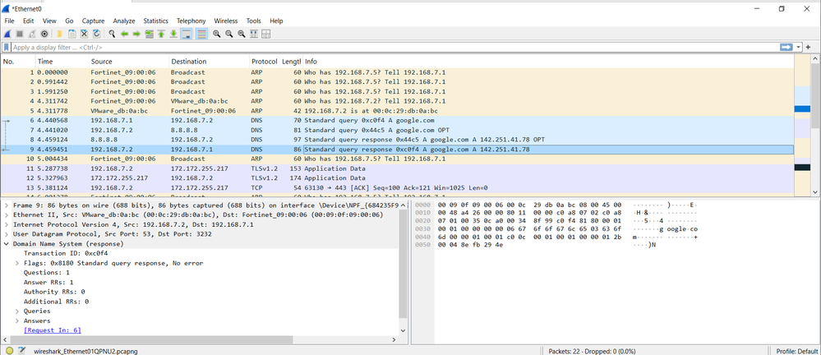This screenshot has width=821, height=355.
Task: Open Find a packet with the magnifier
Action: coord(112,34)
